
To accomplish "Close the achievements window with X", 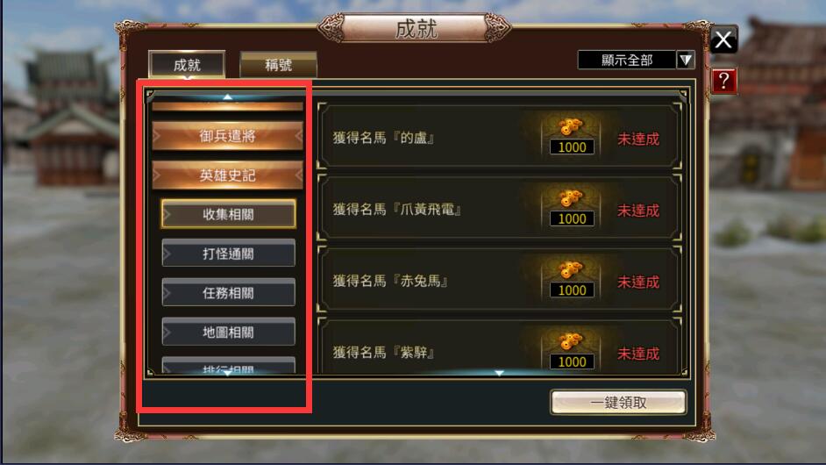I will (x=723, y=39).
